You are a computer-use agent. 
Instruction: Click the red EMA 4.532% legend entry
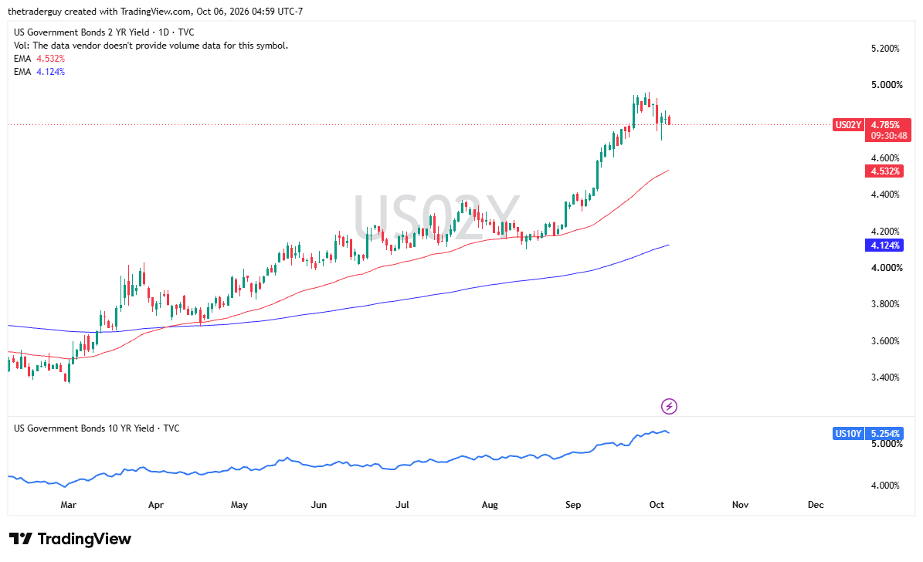[39, 58]
